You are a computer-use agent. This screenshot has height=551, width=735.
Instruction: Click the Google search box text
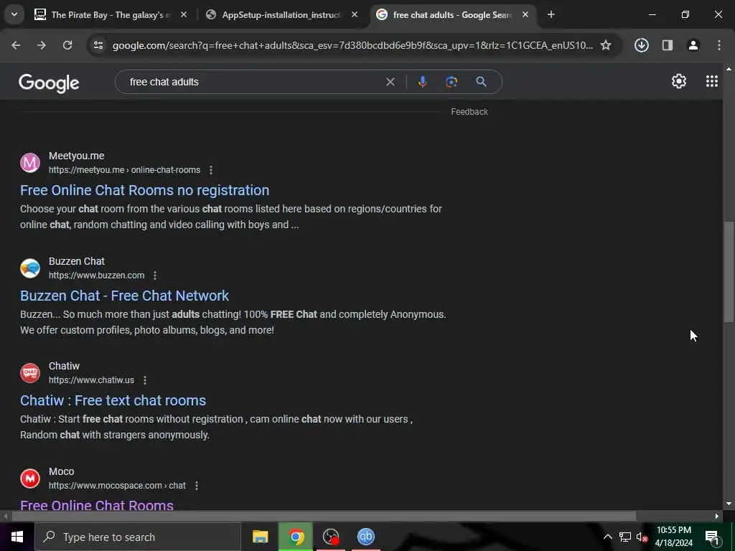164,82
